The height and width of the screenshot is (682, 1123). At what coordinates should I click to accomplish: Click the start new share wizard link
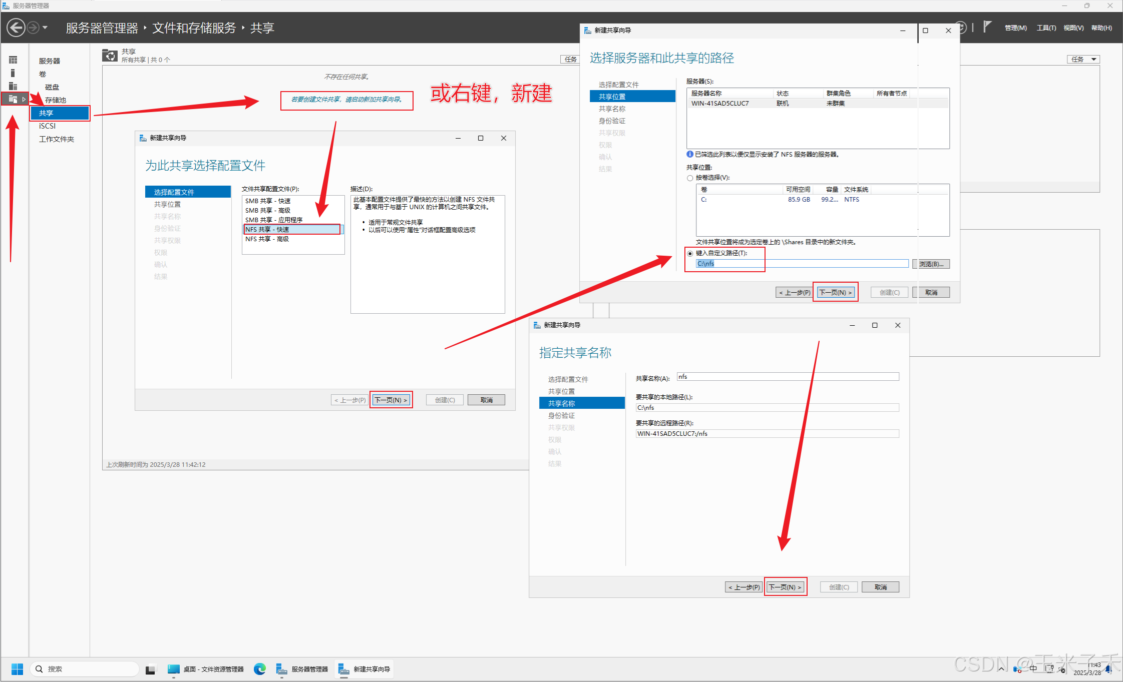[x=346, y=100]
